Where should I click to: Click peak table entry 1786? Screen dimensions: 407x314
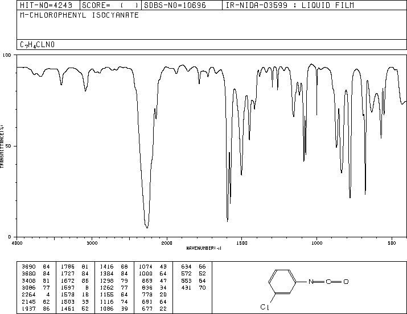click(68, 266)
